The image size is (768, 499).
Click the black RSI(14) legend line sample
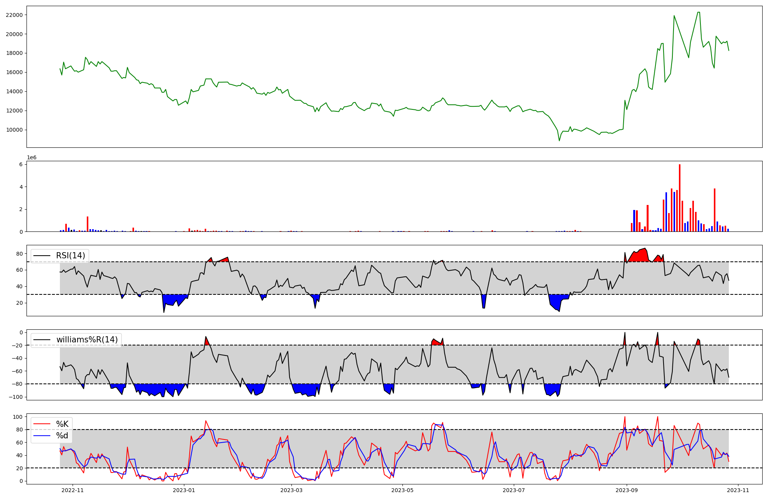pos(42,256)
